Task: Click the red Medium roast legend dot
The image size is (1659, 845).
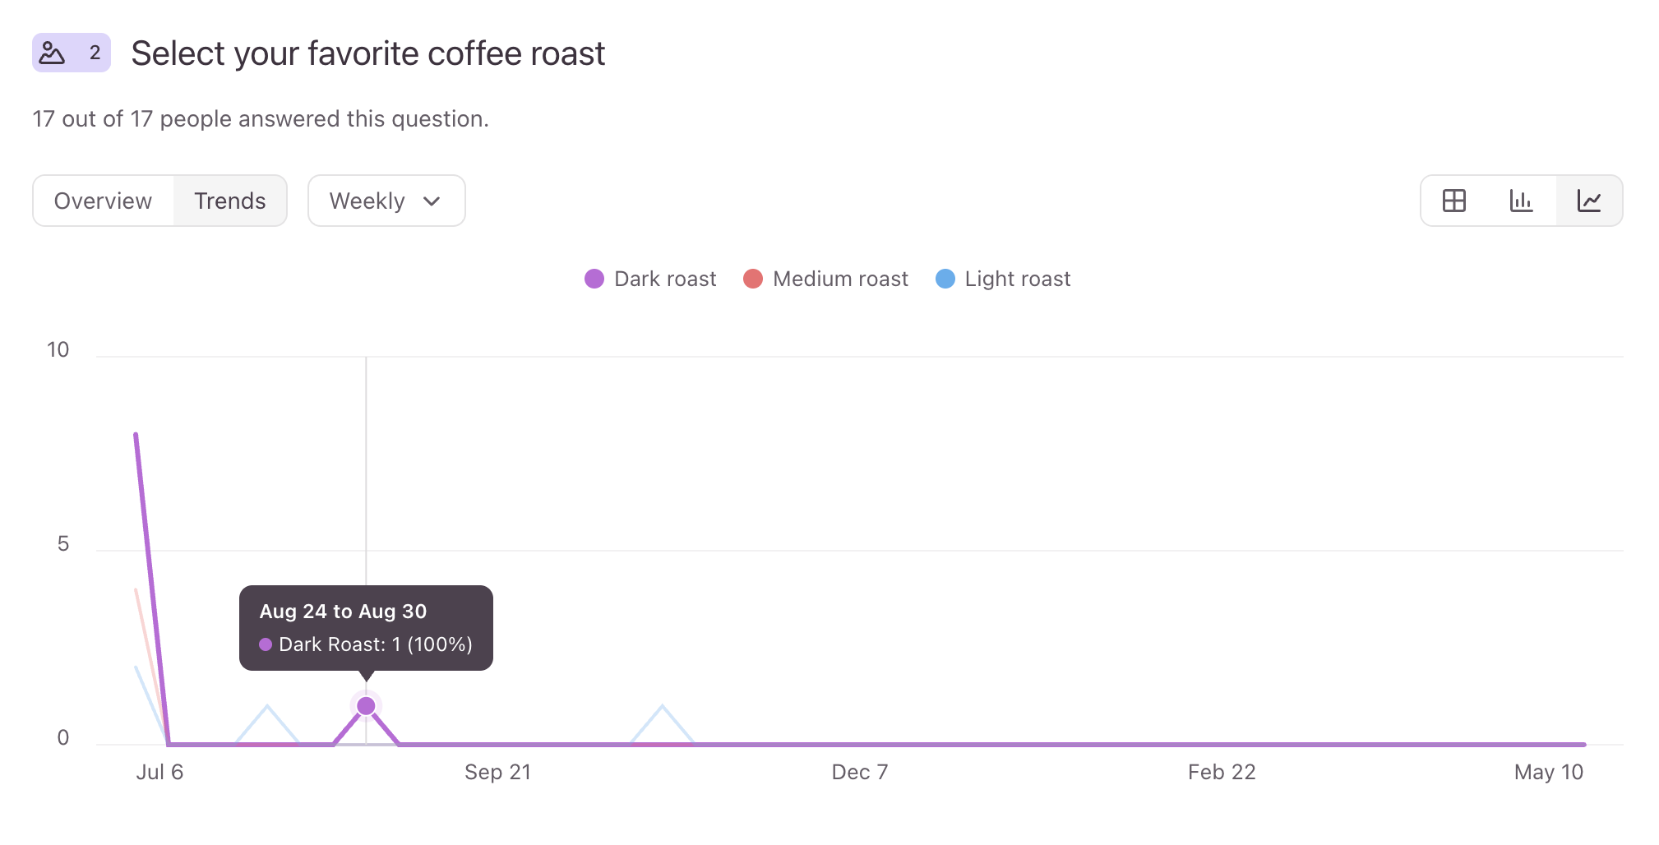Action: point(753,279)
